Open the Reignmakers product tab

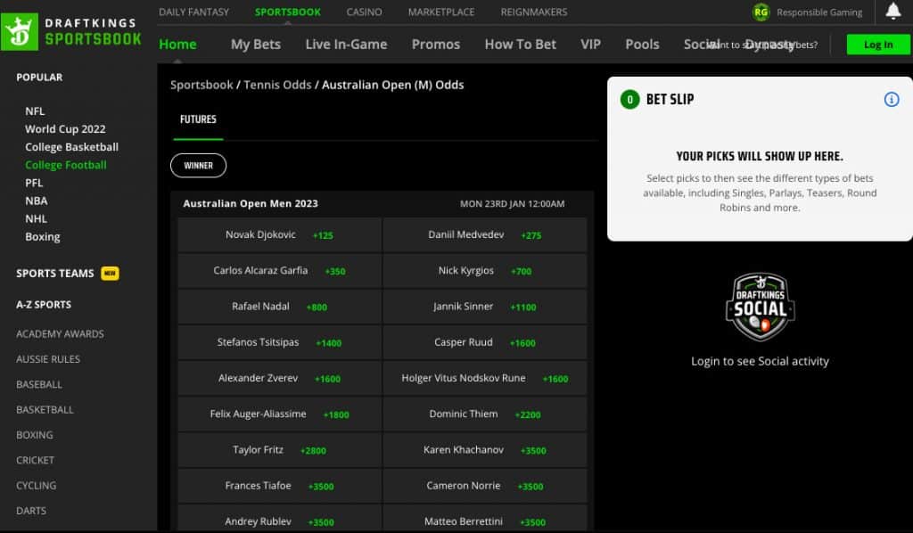point(534,12)
